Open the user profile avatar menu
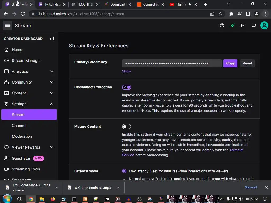Image resolution: width=271 pixels, height=203 pixels. click(264, 26)
